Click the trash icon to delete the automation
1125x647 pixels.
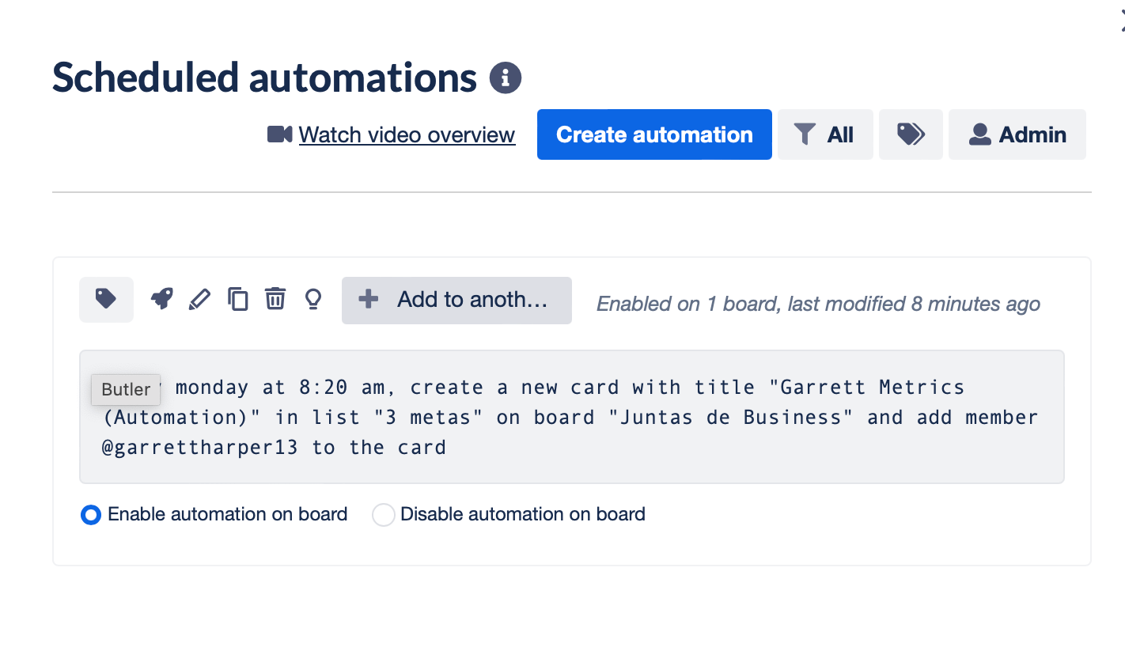point(275,299)
